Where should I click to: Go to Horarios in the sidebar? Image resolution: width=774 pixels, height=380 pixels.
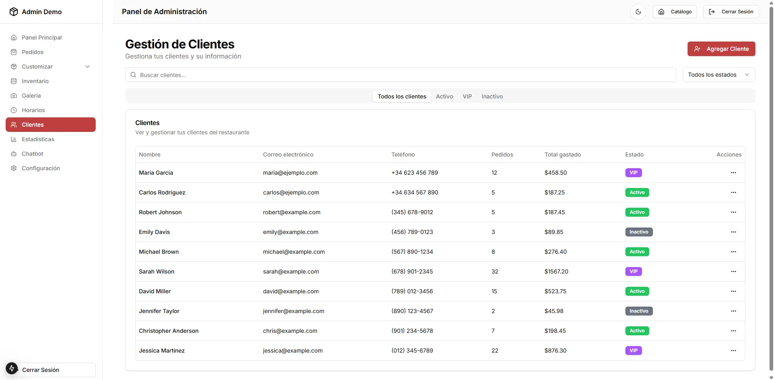[x=33, y=110]
